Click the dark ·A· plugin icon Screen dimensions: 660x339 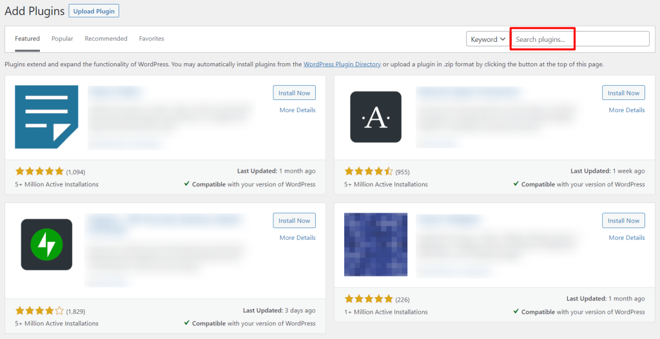click(376, 117)
